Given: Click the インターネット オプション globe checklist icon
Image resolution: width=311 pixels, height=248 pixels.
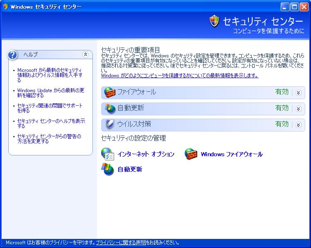Looking at the screenshot, I should 107,154.
